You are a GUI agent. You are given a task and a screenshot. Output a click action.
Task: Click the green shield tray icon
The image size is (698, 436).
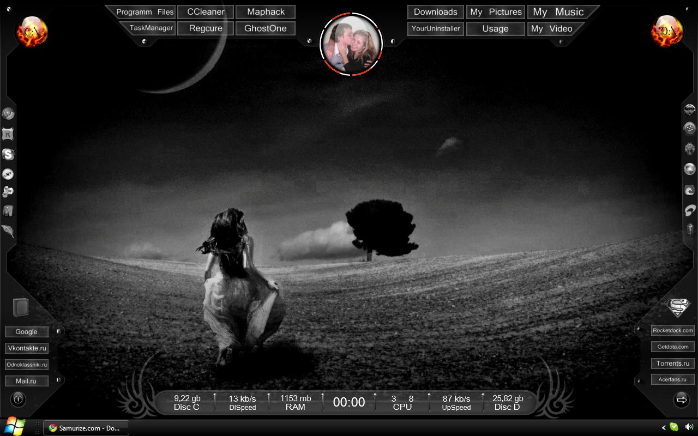coord(675,428)
